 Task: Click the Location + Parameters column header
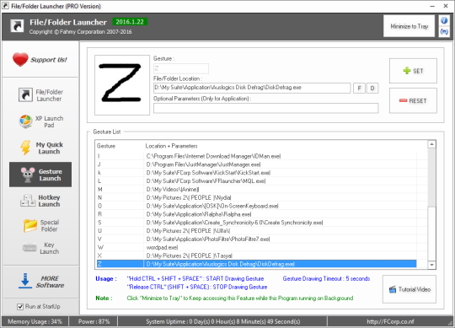pos(172,146)
